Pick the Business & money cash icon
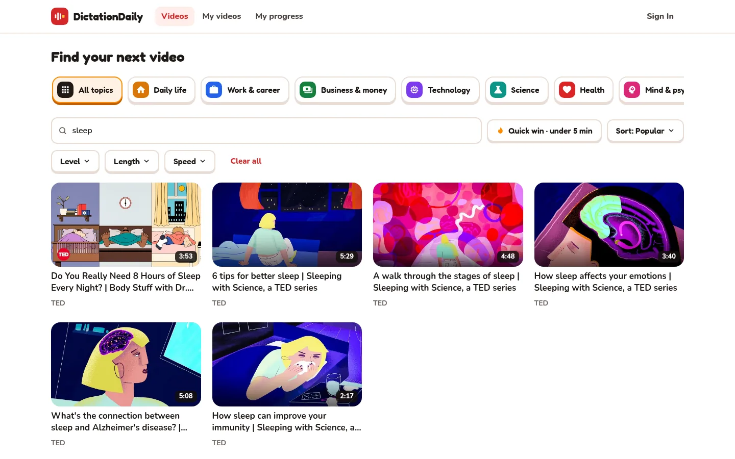Viewport: 735px width, 459px height. (x=308, y=90)
